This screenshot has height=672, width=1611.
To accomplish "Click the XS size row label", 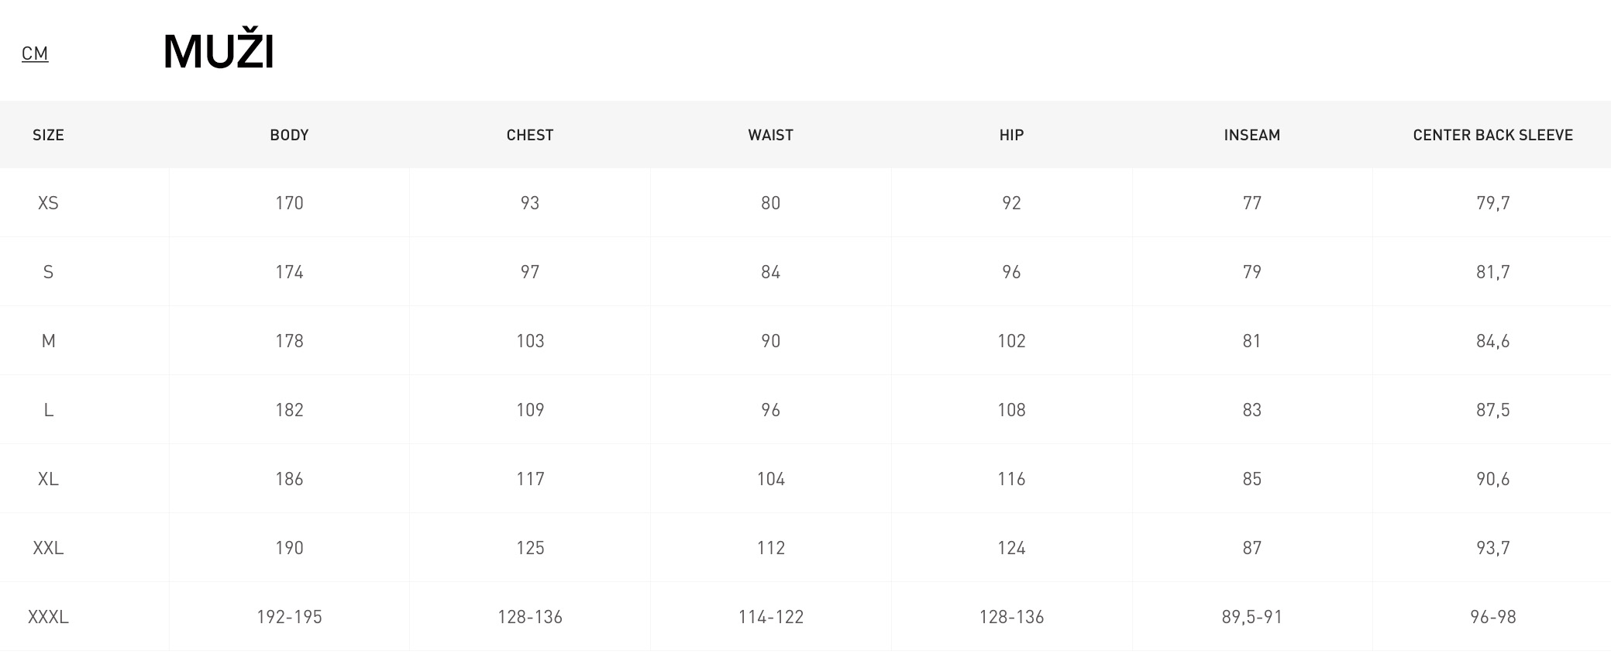I will [48, 203].
